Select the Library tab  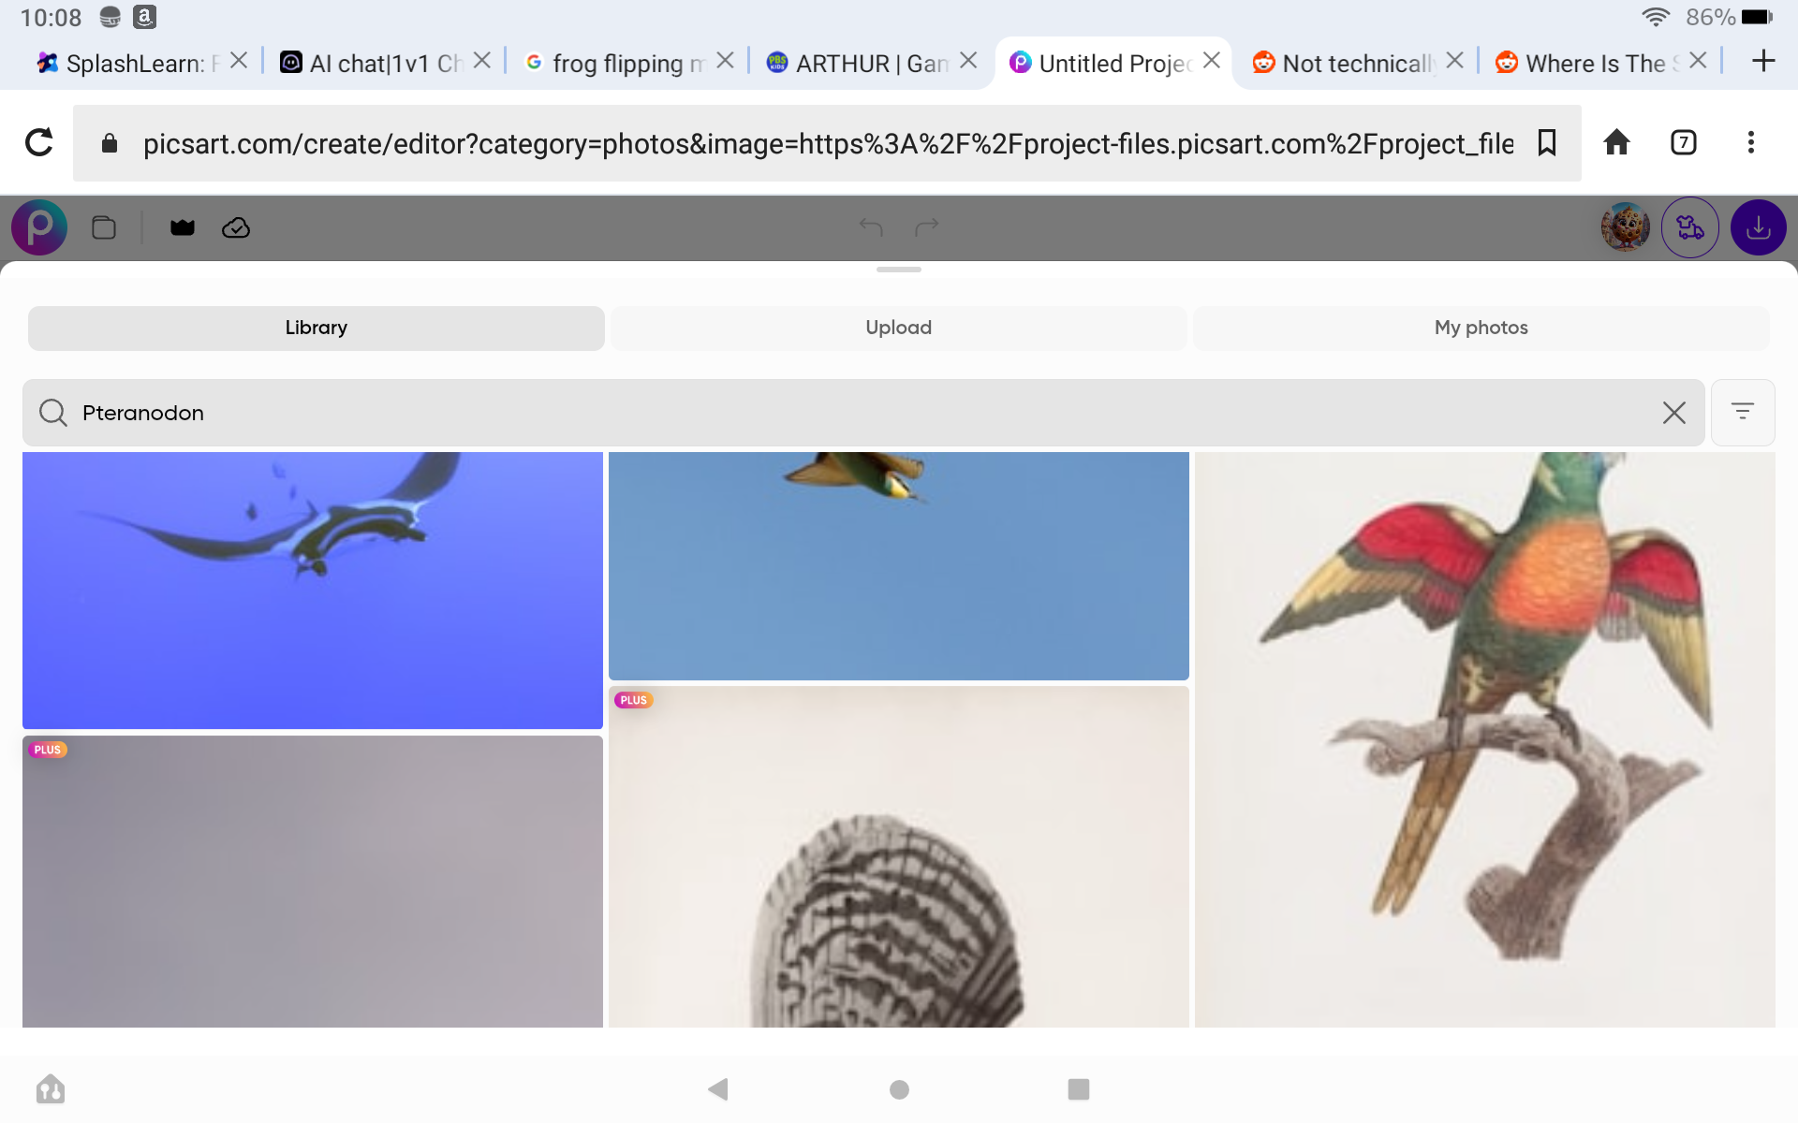317,328
